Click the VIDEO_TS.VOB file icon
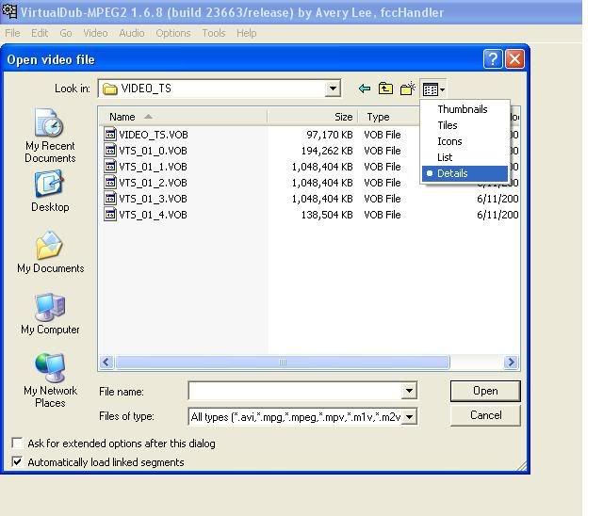Viewport: 603px width, 516px height. coord(110,134)
